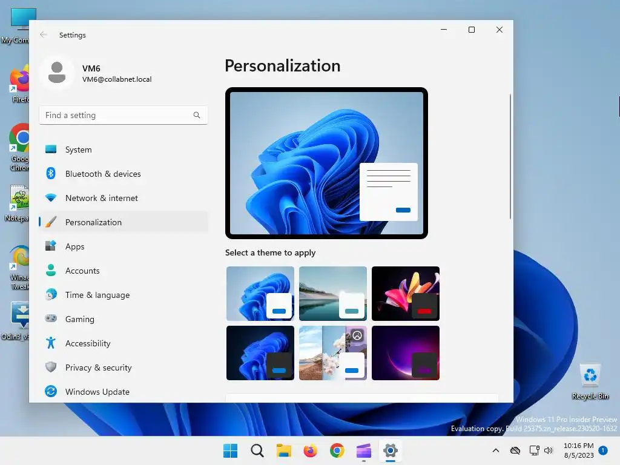Open the purple clapperboard taskbar app
This screenshot has width=620, height=465.
[364, 450]
